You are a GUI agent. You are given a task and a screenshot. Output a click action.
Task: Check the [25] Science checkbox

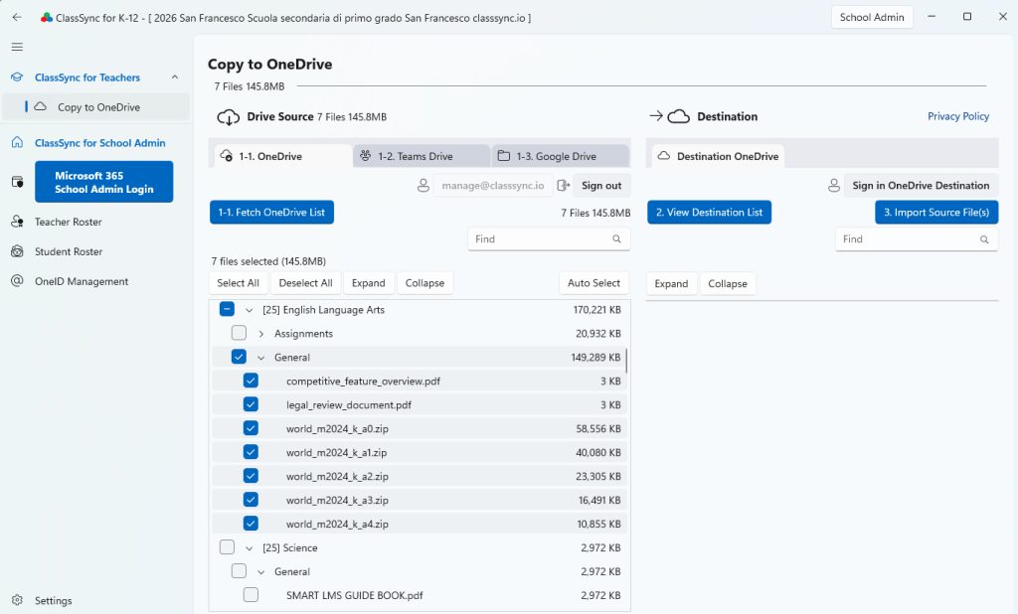pos(227,547)
